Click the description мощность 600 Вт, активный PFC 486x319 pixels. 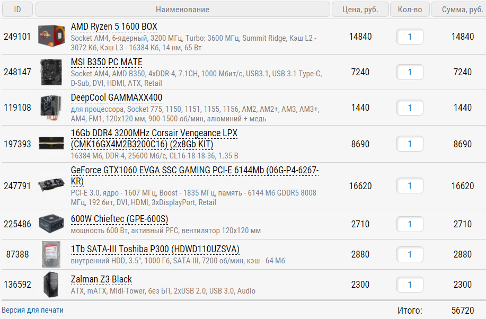click(165, 231)
